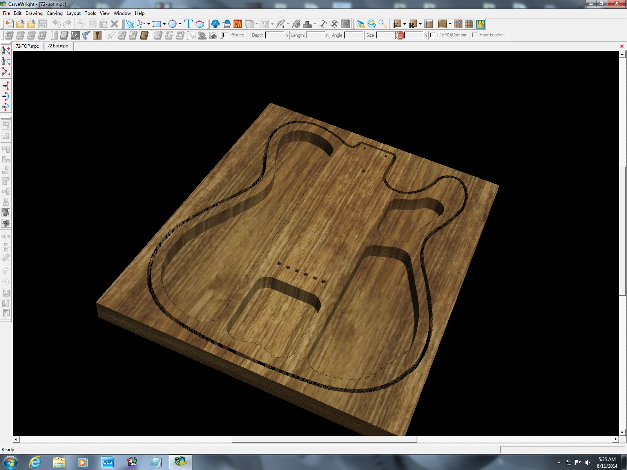The image size is (627, 470).
Task: Click the magnifier zoom tool
Action: pyautogui.click(x=383, y=24)
